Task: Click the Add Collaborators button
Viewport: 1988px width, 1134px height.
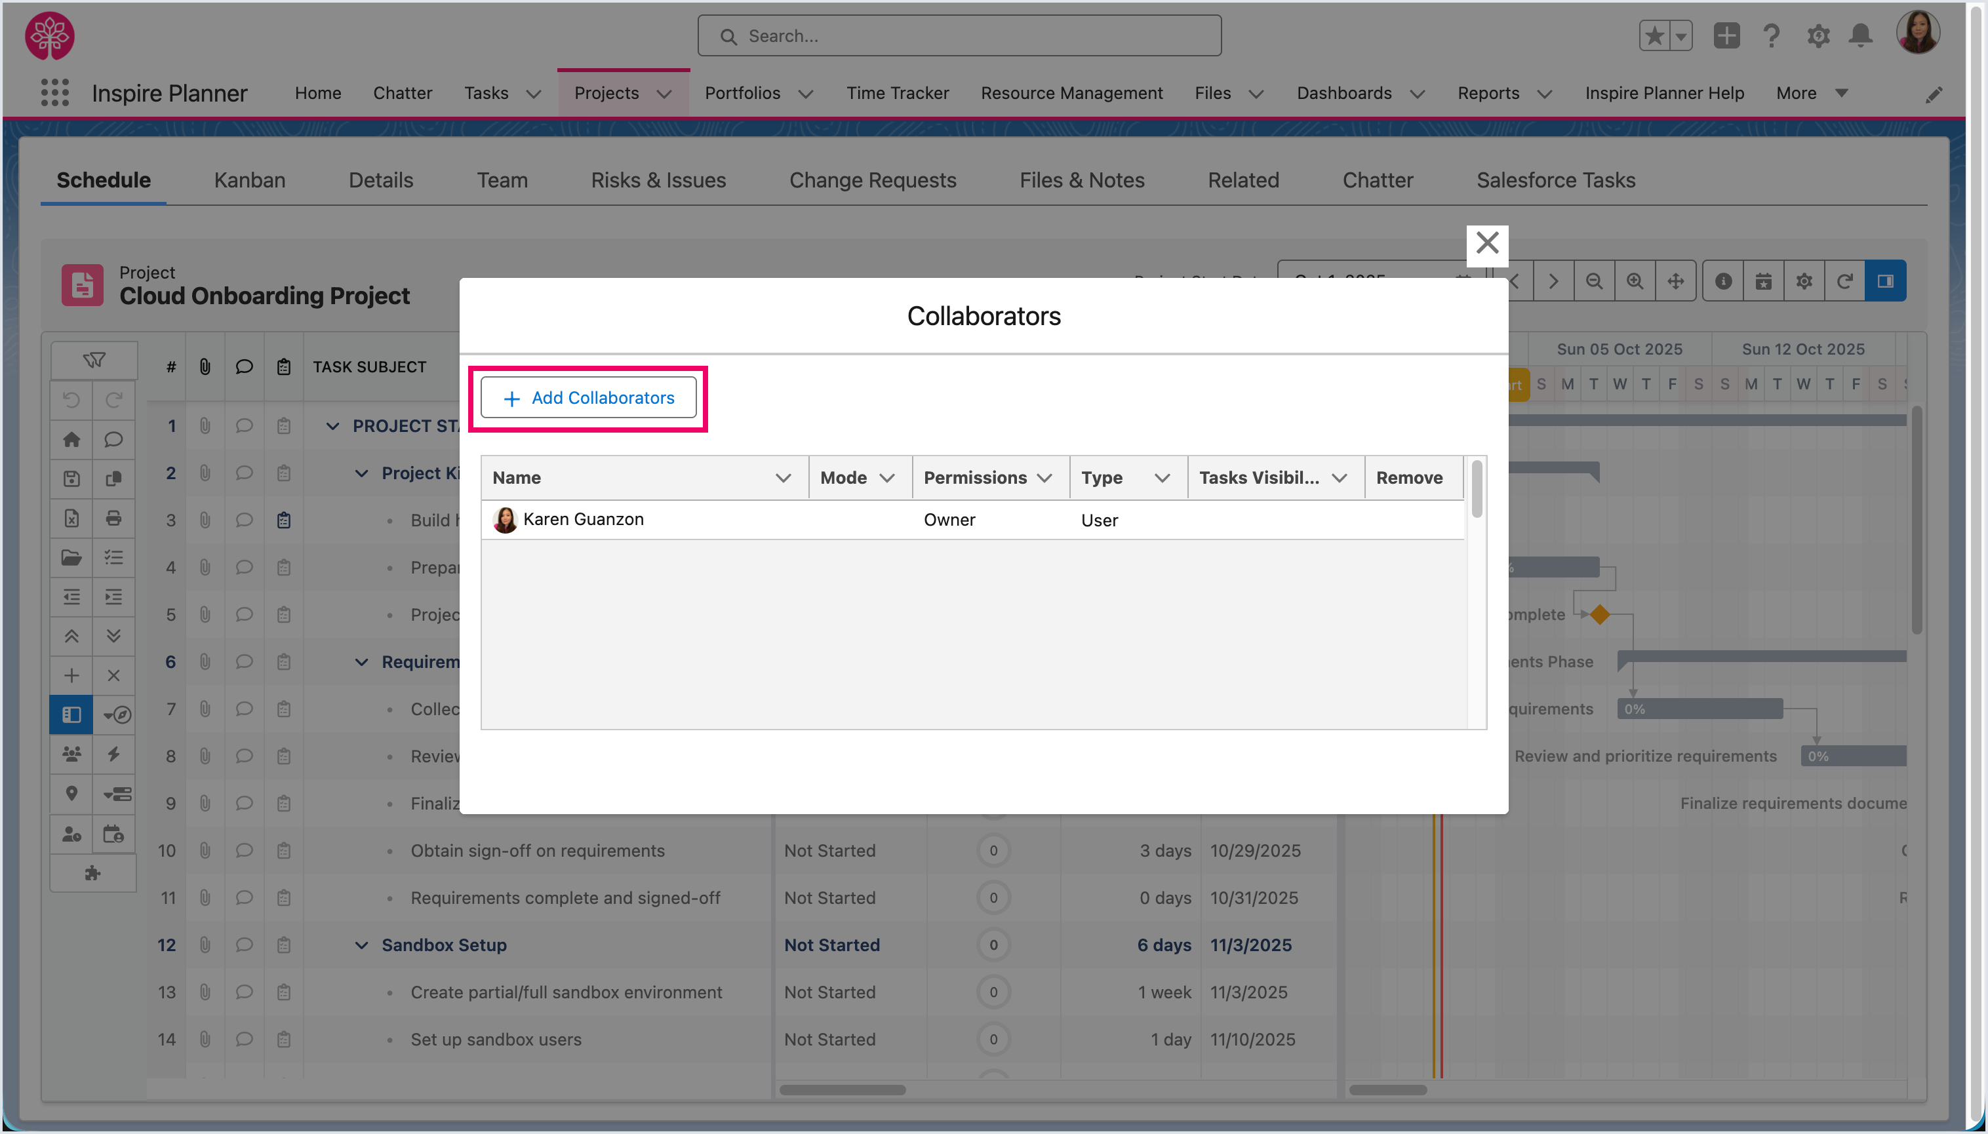Action: 589,398
